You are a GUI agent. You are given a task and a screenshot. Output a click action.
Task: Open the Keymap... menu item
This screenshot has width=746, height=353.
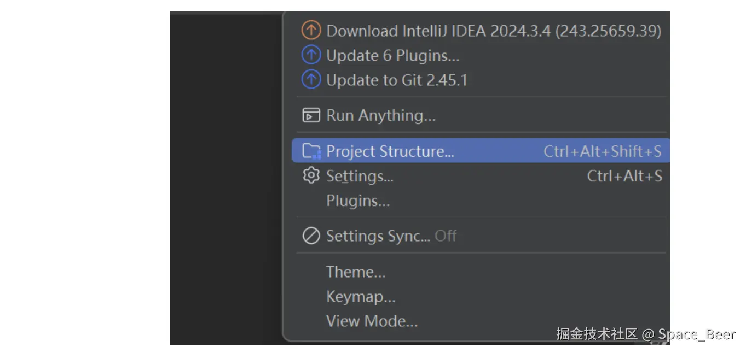coord(361,296)
